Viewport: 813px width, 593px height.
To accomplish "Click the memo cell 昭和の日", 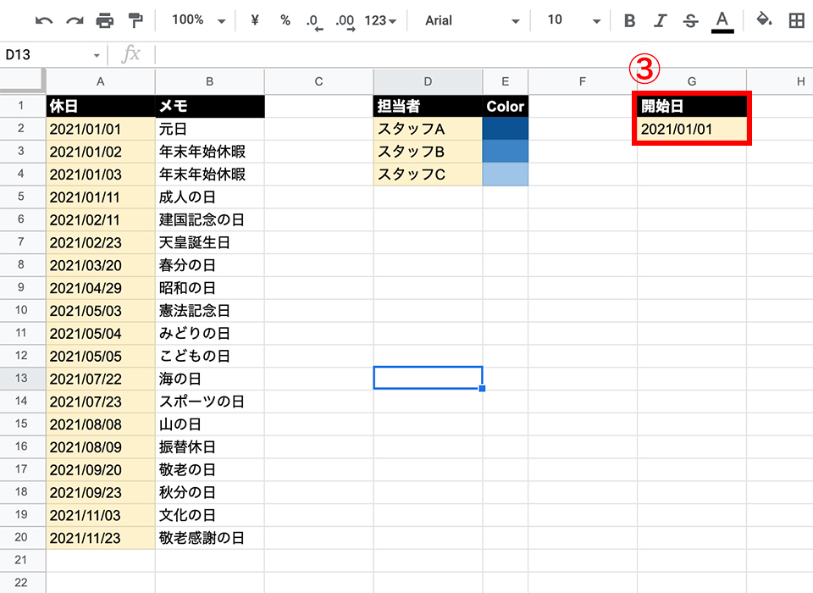I will pyautogui.click(x=210, y=288).
